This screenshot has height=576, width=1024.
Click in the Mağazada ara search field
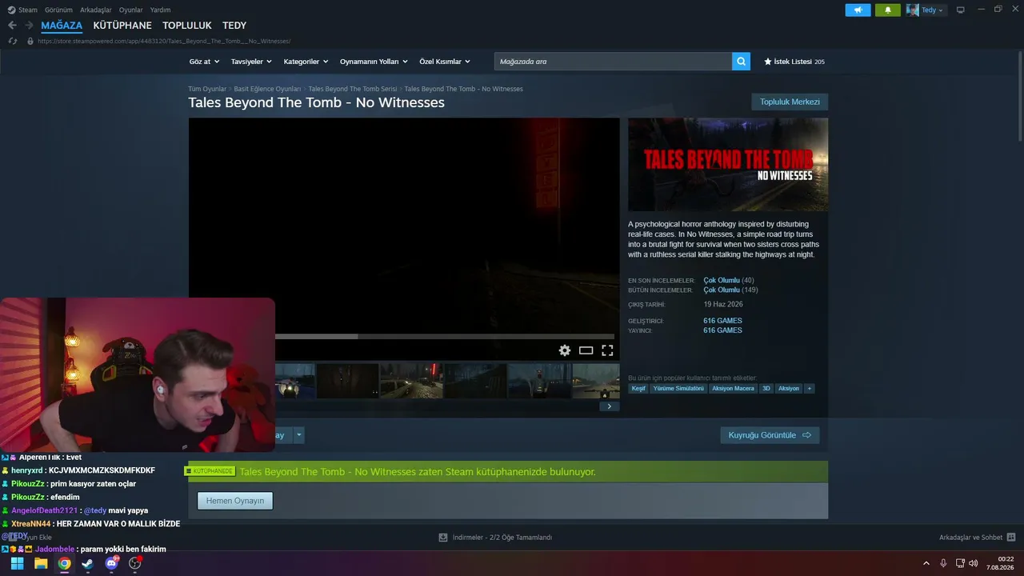(x=613, y=61)
